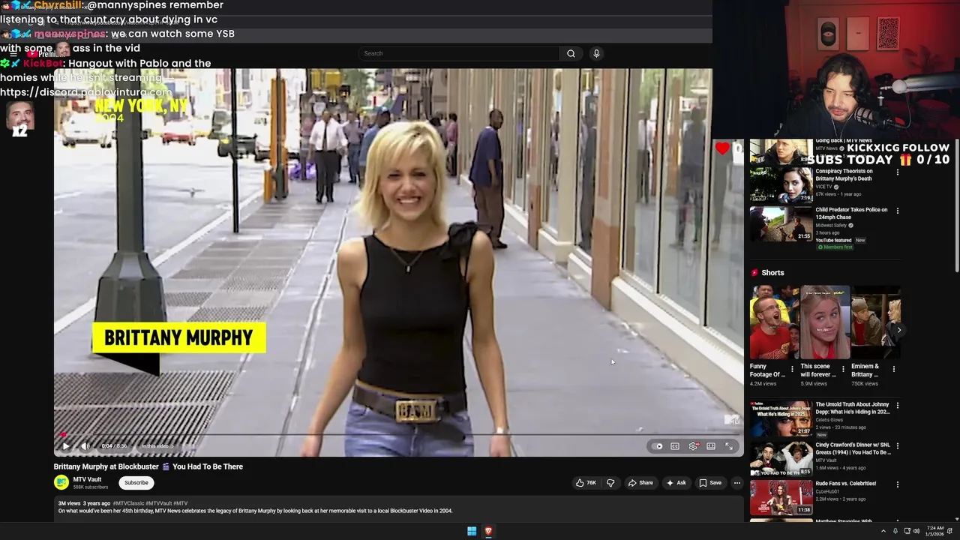Click the YouTube Premium logo

(47, 54)
